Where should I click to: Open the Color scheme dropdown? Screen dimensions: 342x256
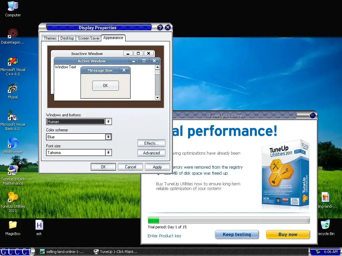pos(109,137)
